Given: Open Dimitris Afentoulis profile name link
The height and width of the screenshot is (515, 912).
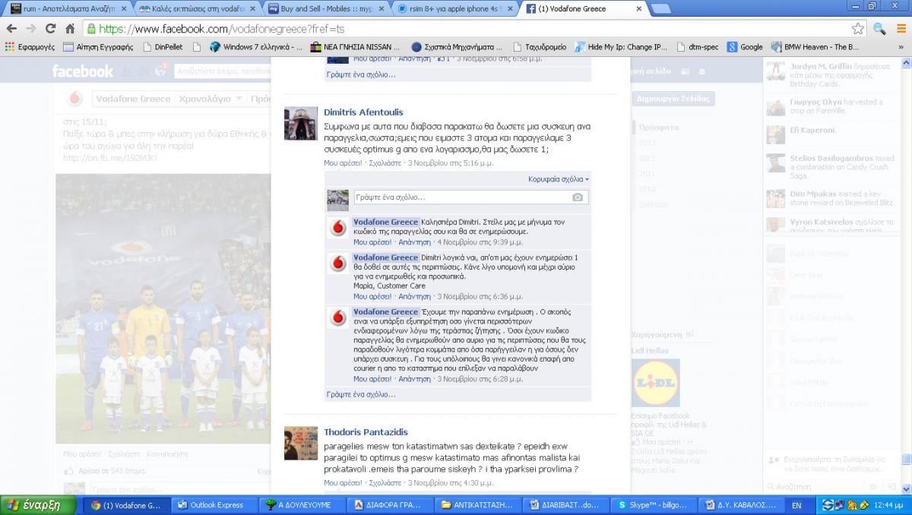Looking at the screenshot, I should pyautogui.click(x=363, y=112).
